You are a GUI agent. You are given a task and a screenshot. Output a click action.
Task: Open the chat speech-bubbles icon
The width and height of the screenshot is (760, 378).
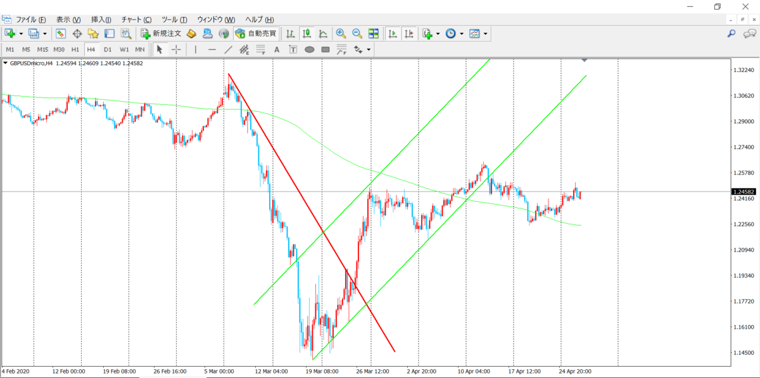(750, 34)
